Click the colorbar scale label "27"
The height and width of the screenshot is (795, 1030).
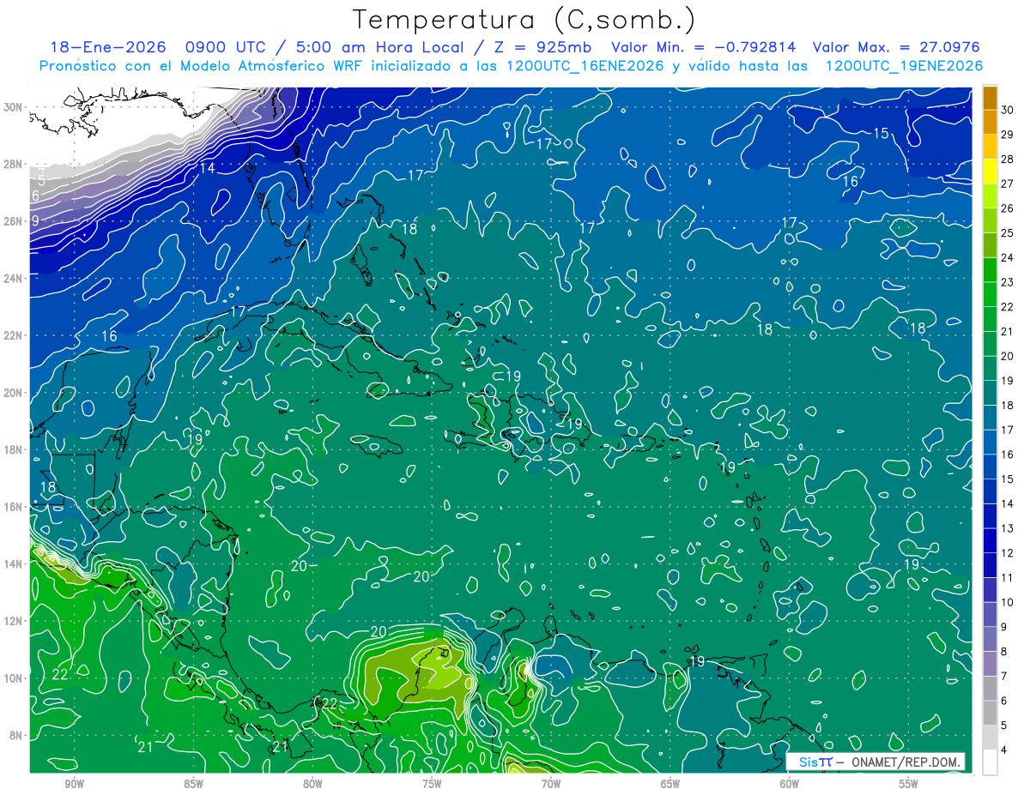click(x=1008, y=184)
